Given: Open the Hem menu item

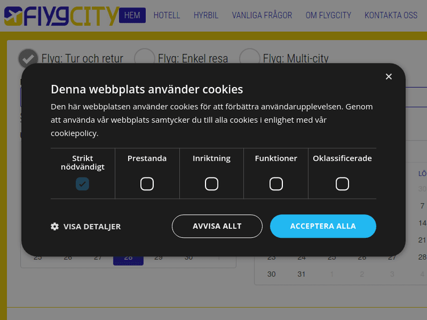Looking at the screenshot, I should pyautogui.click(x=132, y=15).
